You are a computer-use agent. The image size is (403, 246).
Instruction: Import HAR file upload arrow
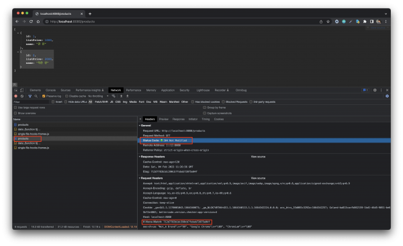[122, 96]
